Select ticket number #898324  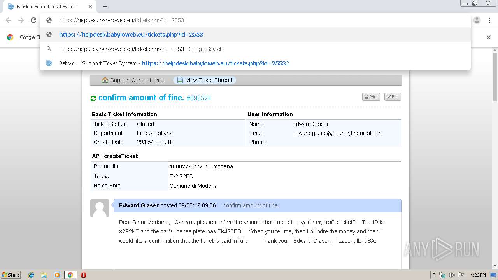coord(199,98)
